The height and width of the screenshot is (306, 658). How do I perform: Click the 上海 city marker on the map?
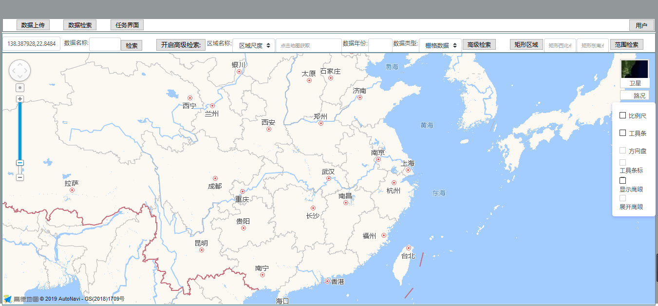tap(408, 170)
